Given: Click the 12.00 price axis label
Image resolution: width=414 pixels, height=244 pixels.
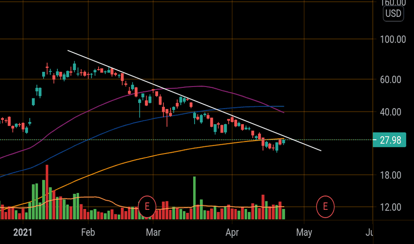Looking at the screenshot, I should pos(390,207).
